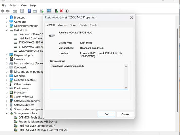The height and width of the screenshot is (135, 180).
Task: Click the Other devices question icon
Action: [11, 84]
